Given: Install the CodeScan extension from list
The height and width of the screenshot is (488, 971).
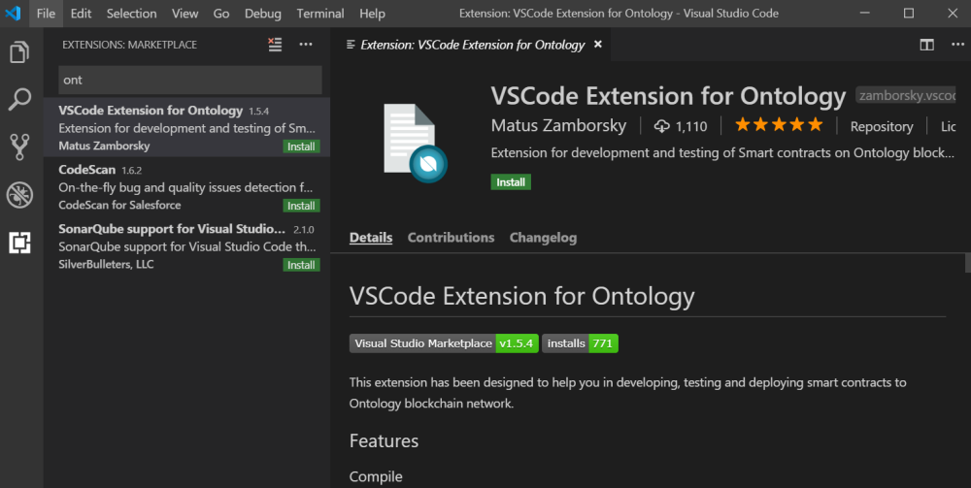Looking at the screenshot, I should pos(300,206).
